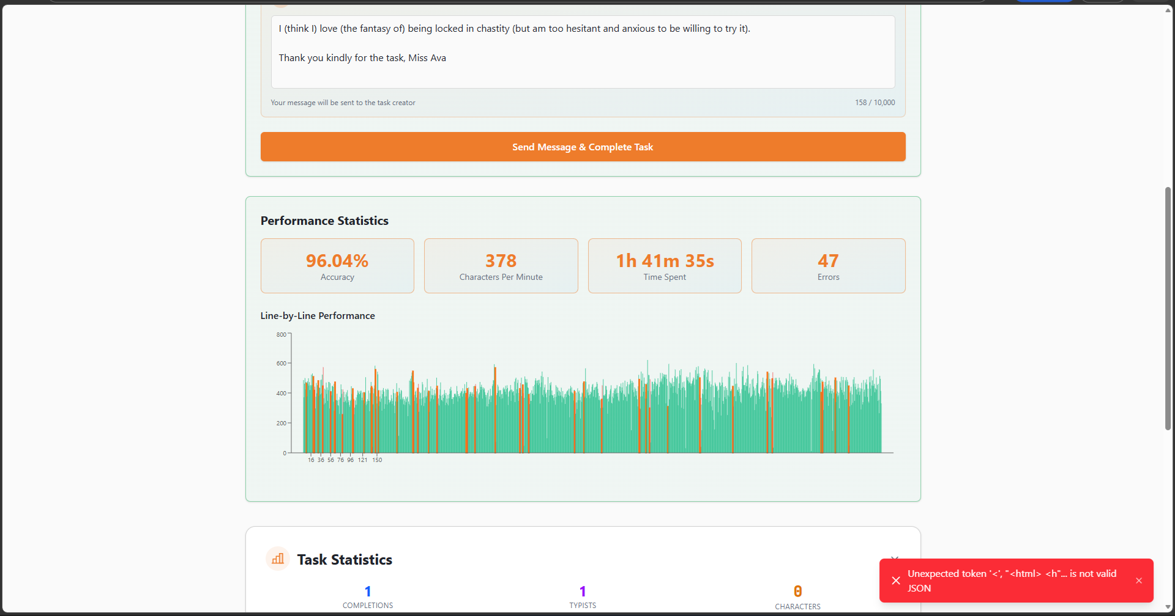Dismiss the JSON error toast notification
1175x616 pixels.
tap(1139, 581)
